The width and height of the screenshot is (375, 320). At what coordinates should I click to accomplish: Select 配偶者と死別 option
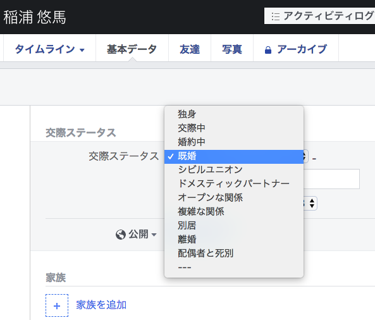click(x=234, y=253)
